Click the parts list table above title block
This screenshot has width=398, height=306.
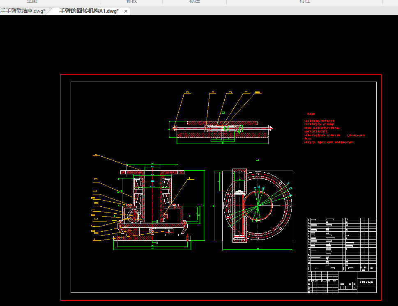[x=342, y=244]
